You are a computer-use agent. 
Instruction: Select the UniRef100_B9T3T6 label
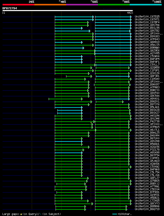point(147,104)
